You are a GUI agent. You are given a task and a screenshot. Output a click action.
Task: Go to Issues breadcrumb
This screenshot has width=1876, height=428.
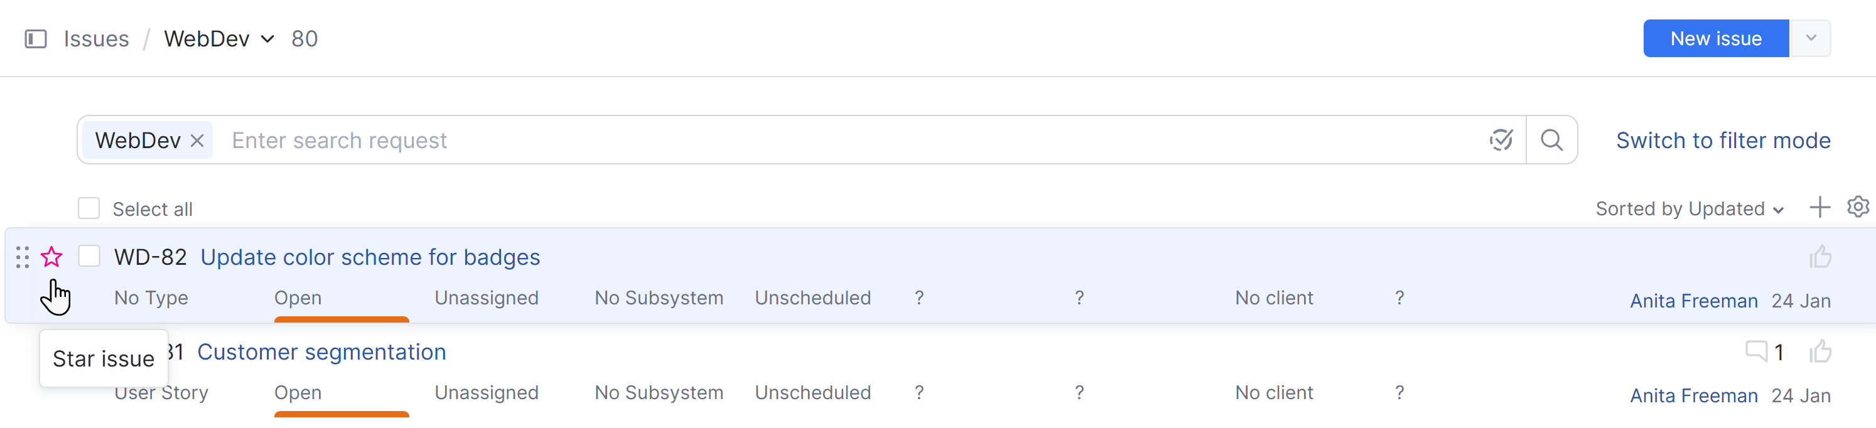[96, 38]
